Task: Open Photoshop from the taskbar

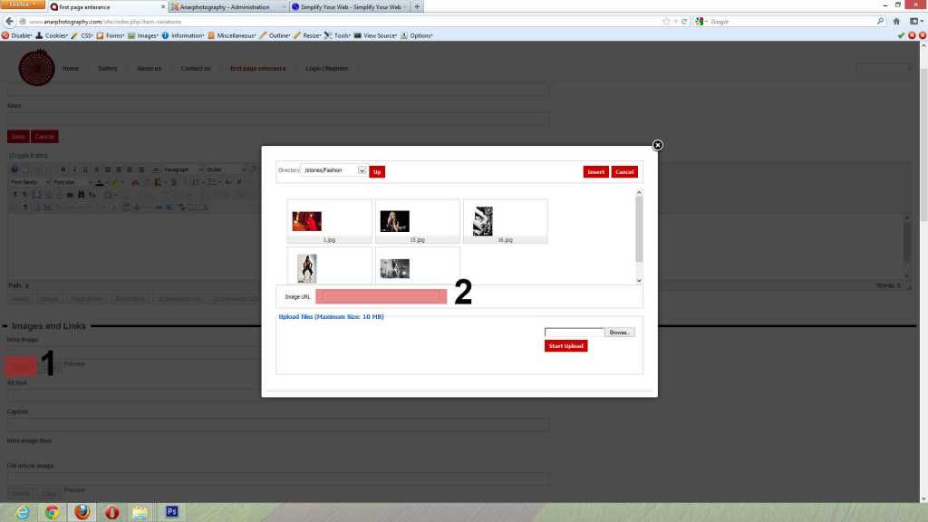Action: pyautogui.click(x=171, y=512)
